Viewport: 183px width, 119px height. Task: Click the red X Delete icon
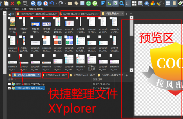coord(12,3)
